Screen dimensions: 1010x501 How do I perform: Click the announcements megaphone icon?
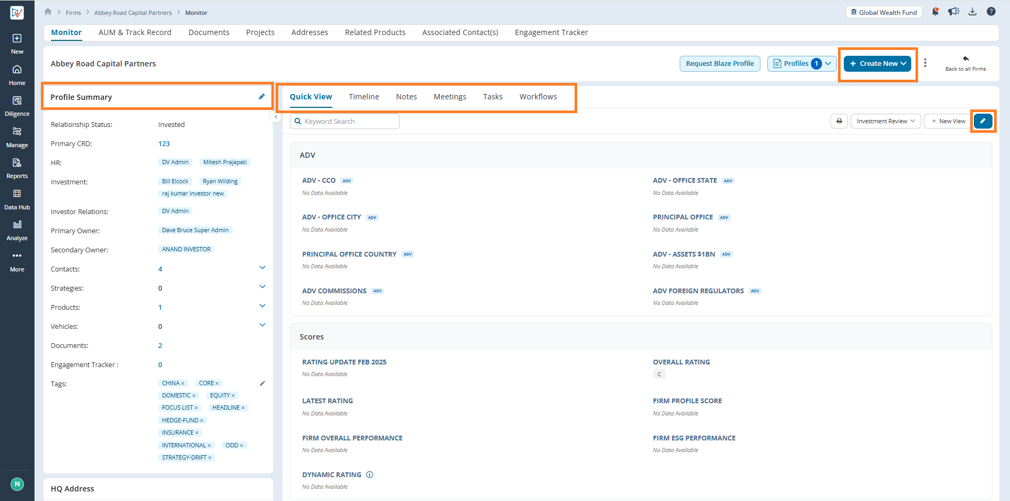click(954, 12)
